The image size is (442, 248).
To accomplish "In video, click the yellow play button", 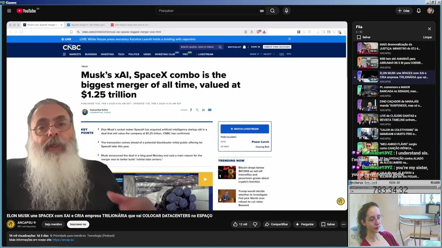I will [205, 179].
